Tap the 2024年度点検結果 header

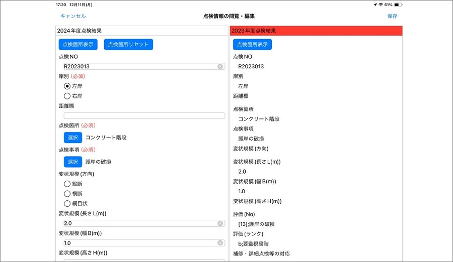pyautogui.click(x=142, y=31)
